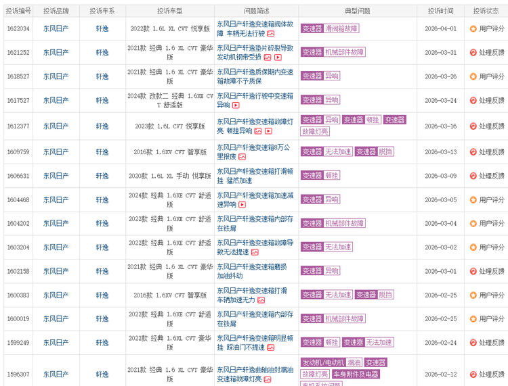
Task: Click the red feedback icon for complaint 1621252
Action: click(473, 53)
